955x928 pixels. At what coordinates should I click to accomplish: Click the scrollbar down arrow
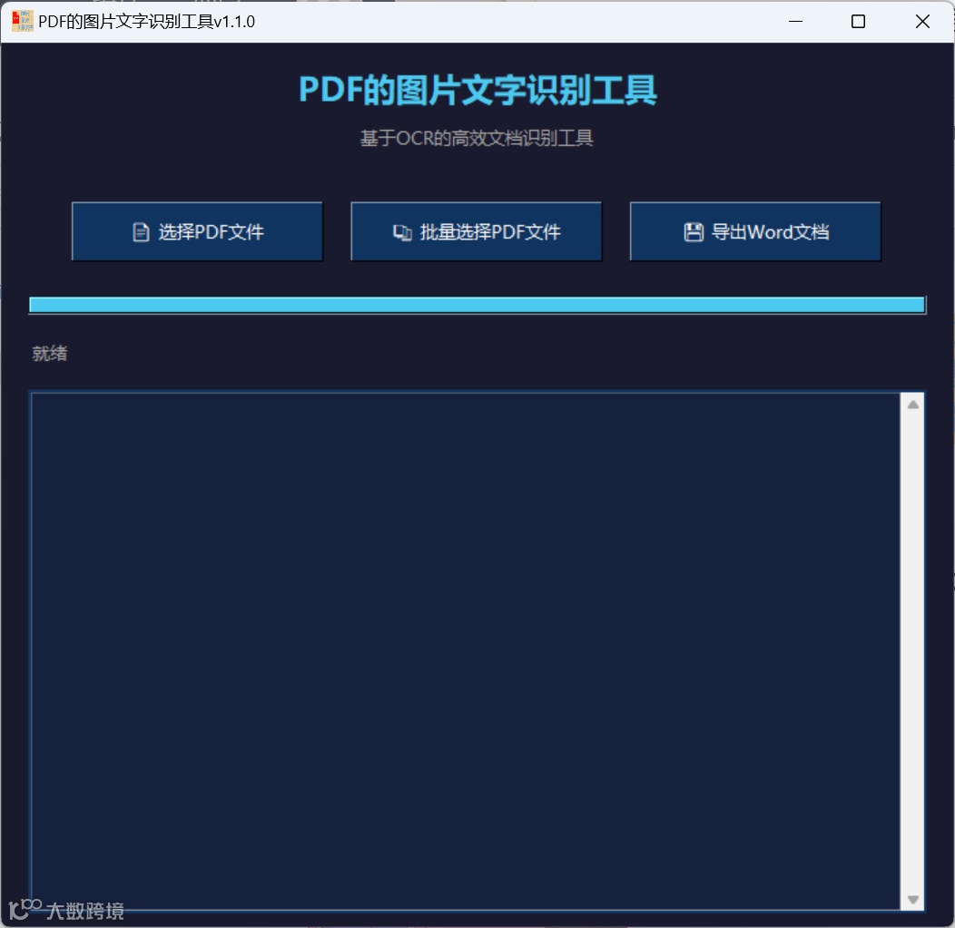click(x=914, y=899)
